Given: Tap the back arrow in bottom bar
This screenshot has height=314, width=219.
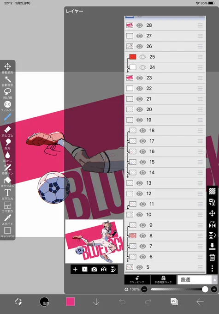Looking at the screenshot, I should (x=200, y=302).
